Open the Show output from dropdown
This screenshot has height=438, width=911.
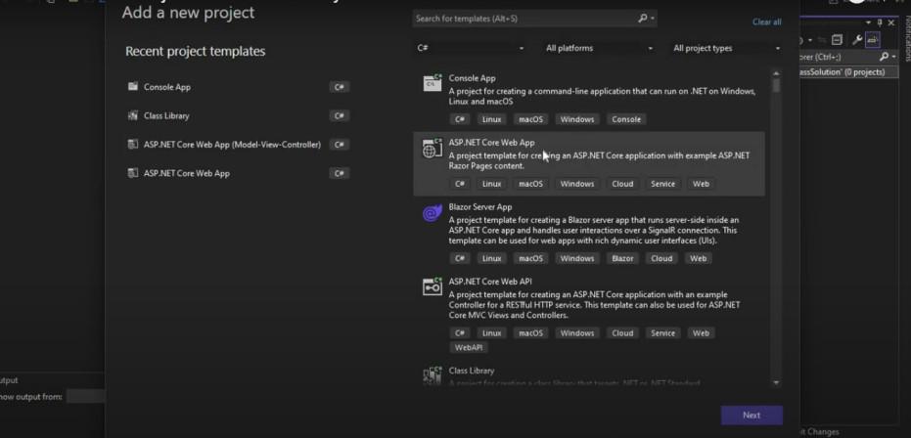point(85,397)
